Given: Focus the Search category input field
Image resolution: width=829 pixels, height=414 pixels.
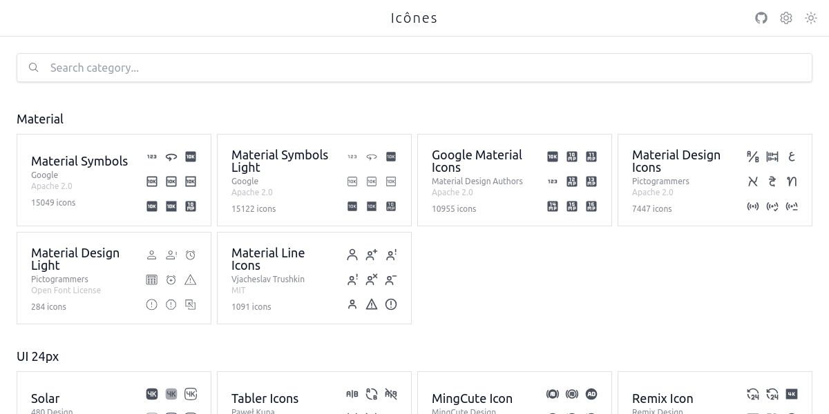Looking at the screenshot, I should pyautogui.click(x=414, y=68).
